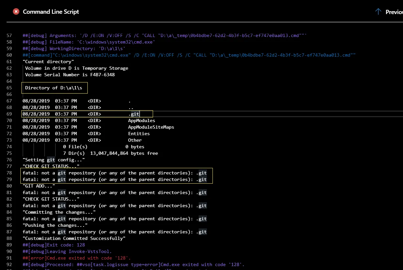Image resolution: width=403 pixels, height=270 pixels.
Task: Click the red failed status icon
Action: click(16, 11)
